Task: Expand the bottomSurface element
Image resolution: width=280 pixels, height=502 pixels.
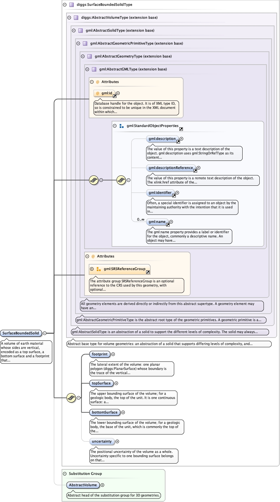Action: pos(123,412)
